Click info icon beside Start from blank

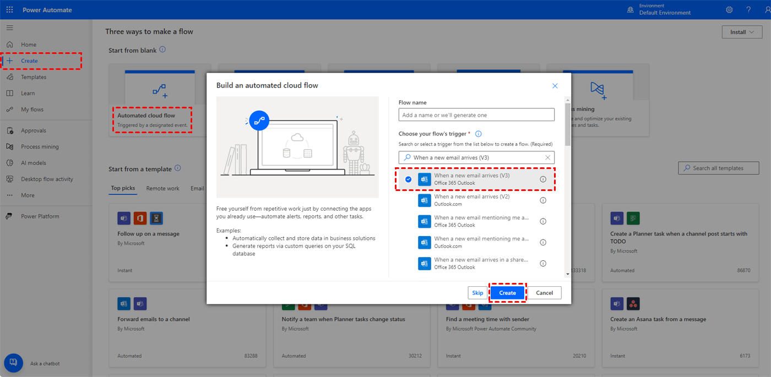point(162,50)
